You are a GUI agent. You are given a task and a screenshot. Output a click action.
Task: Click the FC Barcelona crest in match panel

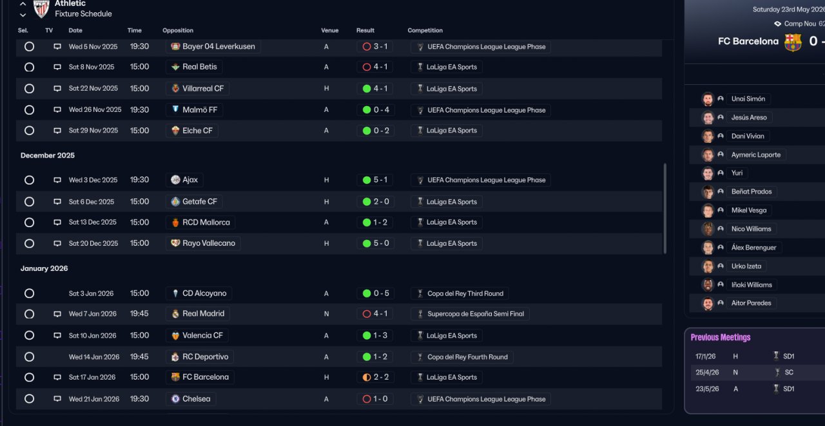(x=792, y=42)
